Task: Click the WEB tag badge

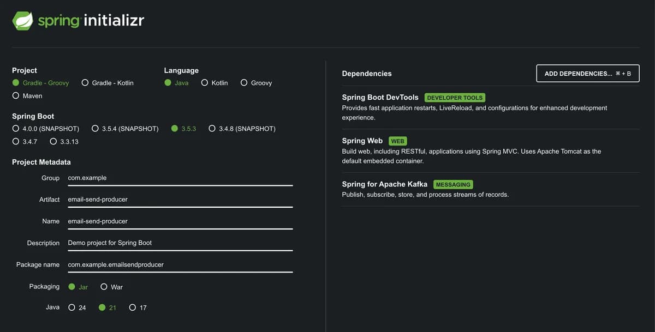Action: pyautogui.click(x=397, y=141)
